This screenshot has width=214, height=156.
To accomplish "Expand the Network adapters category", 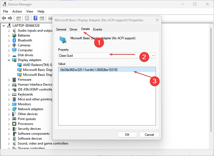I will [9, 109].
